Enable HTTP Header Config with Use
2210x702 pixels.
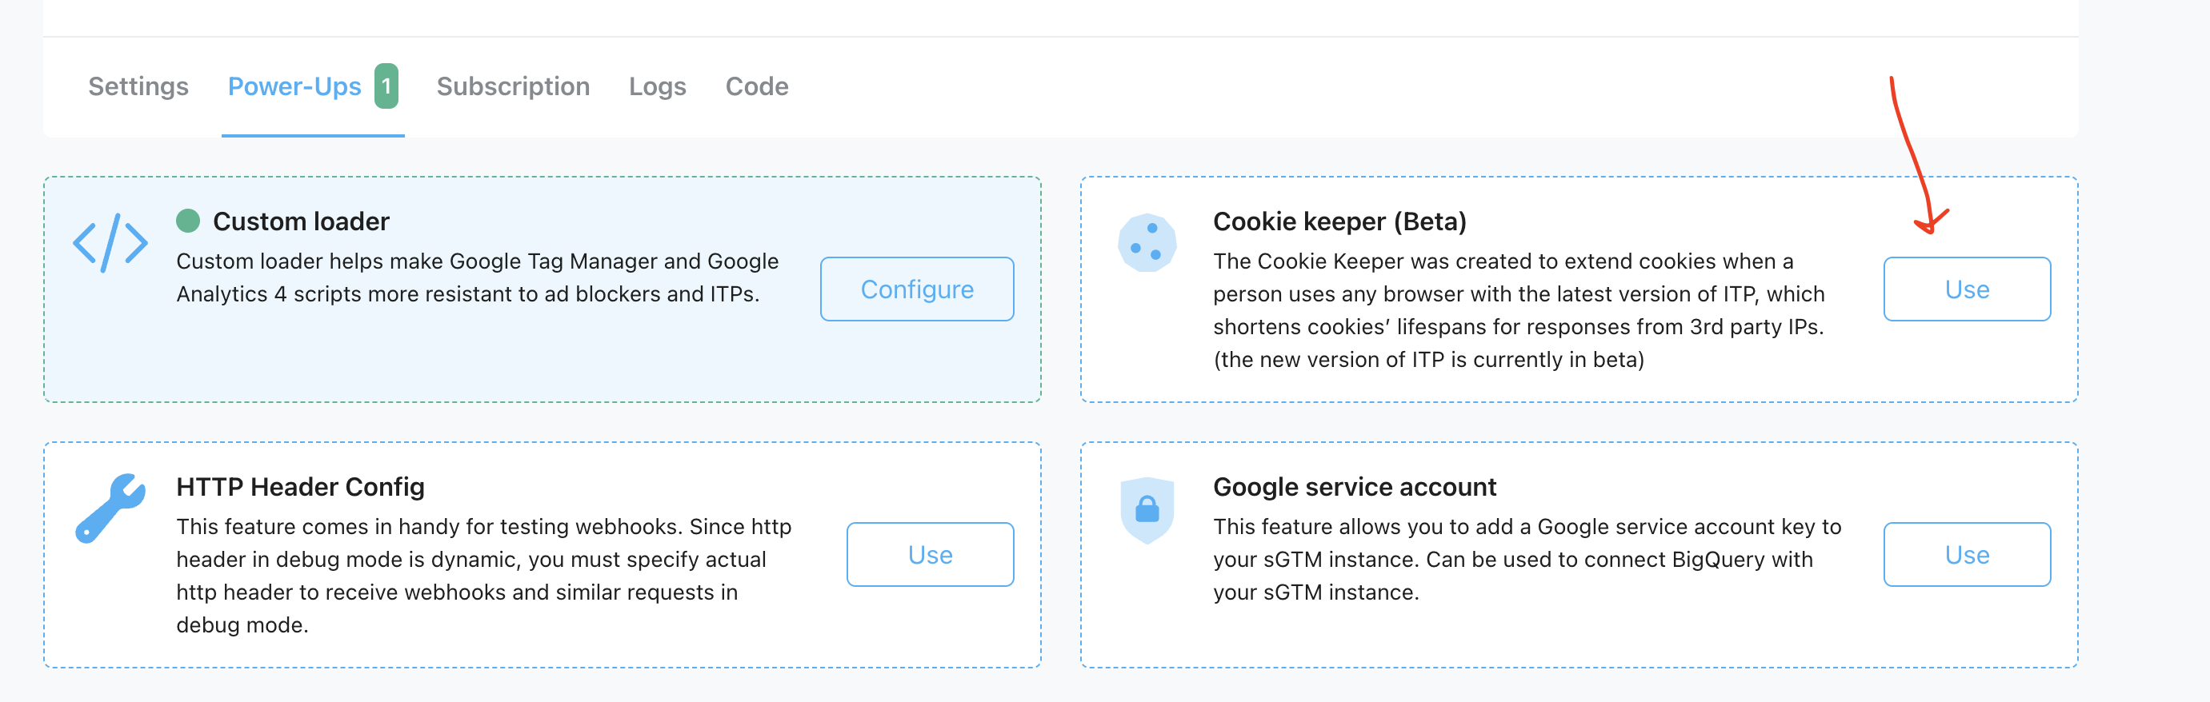930,555
